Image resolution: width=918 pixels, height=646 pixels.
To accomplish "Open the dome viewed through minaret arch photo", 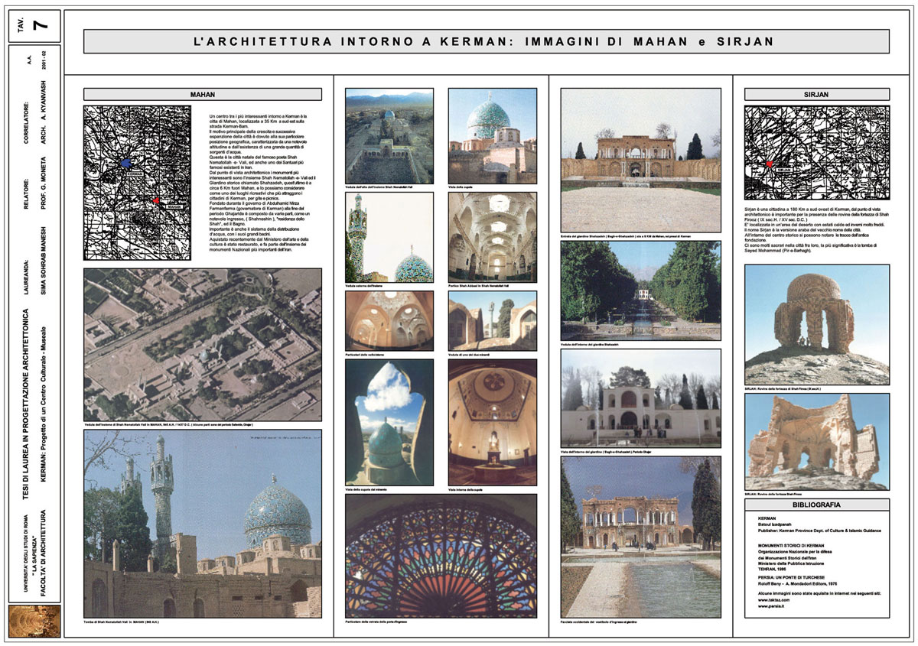I will [x=389, y=421].
